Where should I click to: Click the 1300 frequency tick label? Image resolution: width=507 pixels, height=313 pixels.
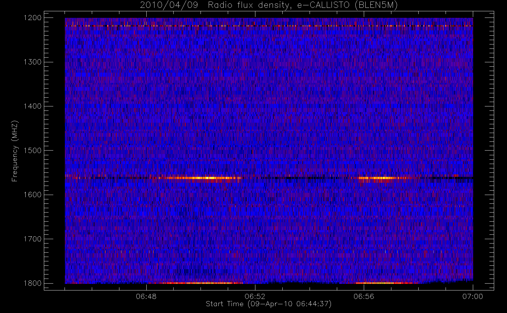pyautogui.click(x=33, y=62)
